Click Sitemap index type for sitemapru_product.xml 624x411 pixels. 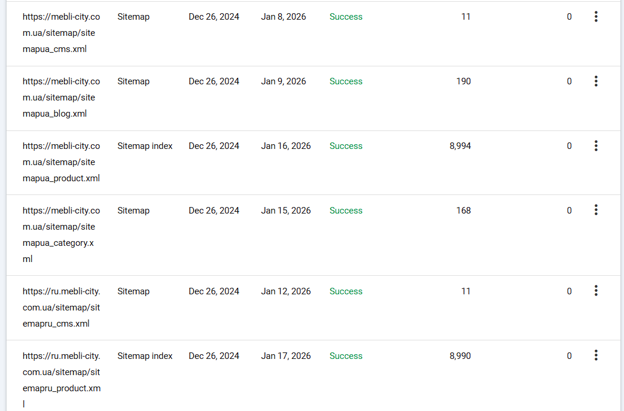(x=145, y=356)
